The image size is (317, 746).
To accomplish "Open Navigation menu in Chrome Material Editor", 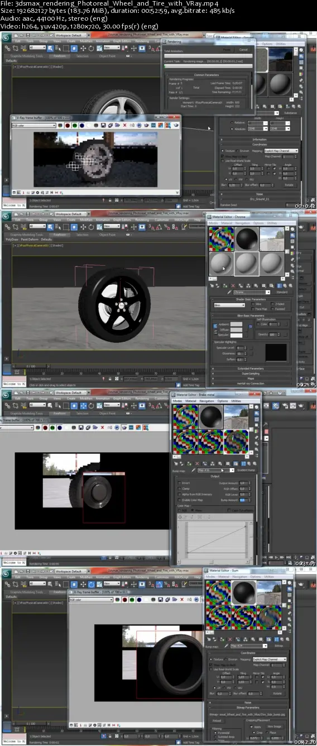I will click(x=243, y=223).
